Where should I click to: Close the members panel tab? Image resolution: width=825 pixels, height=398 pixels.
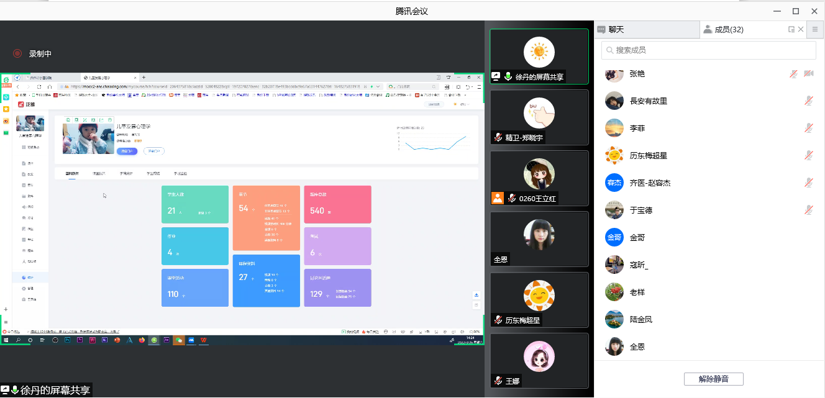(x=801, y=29)
